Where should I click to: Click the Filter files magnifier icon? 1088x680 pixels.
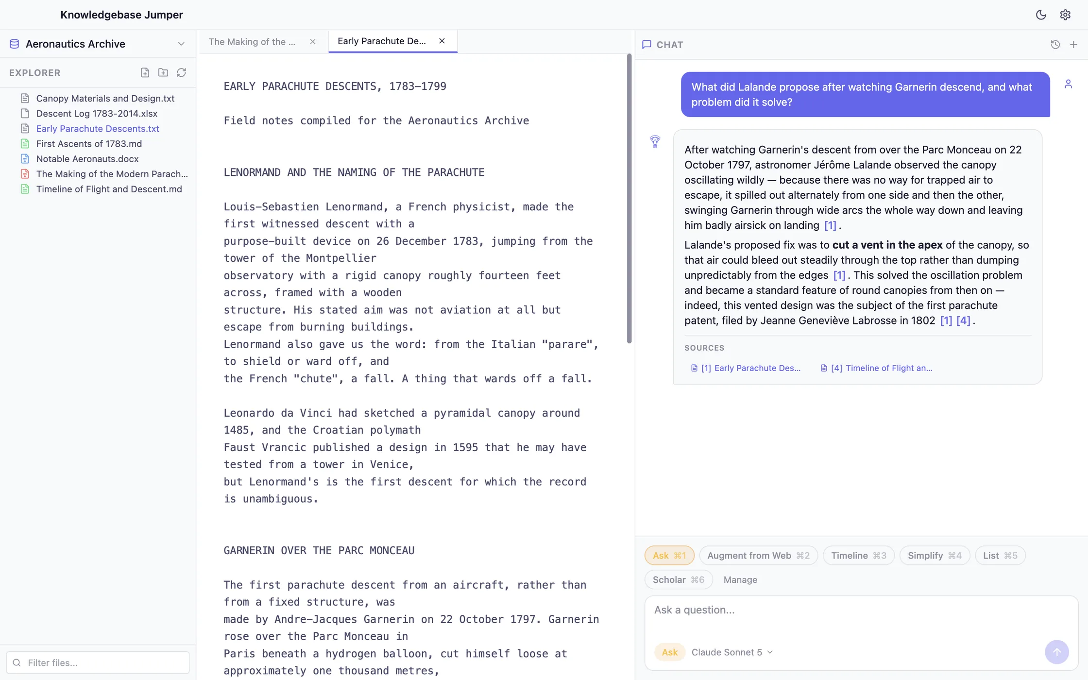(17, 663)
